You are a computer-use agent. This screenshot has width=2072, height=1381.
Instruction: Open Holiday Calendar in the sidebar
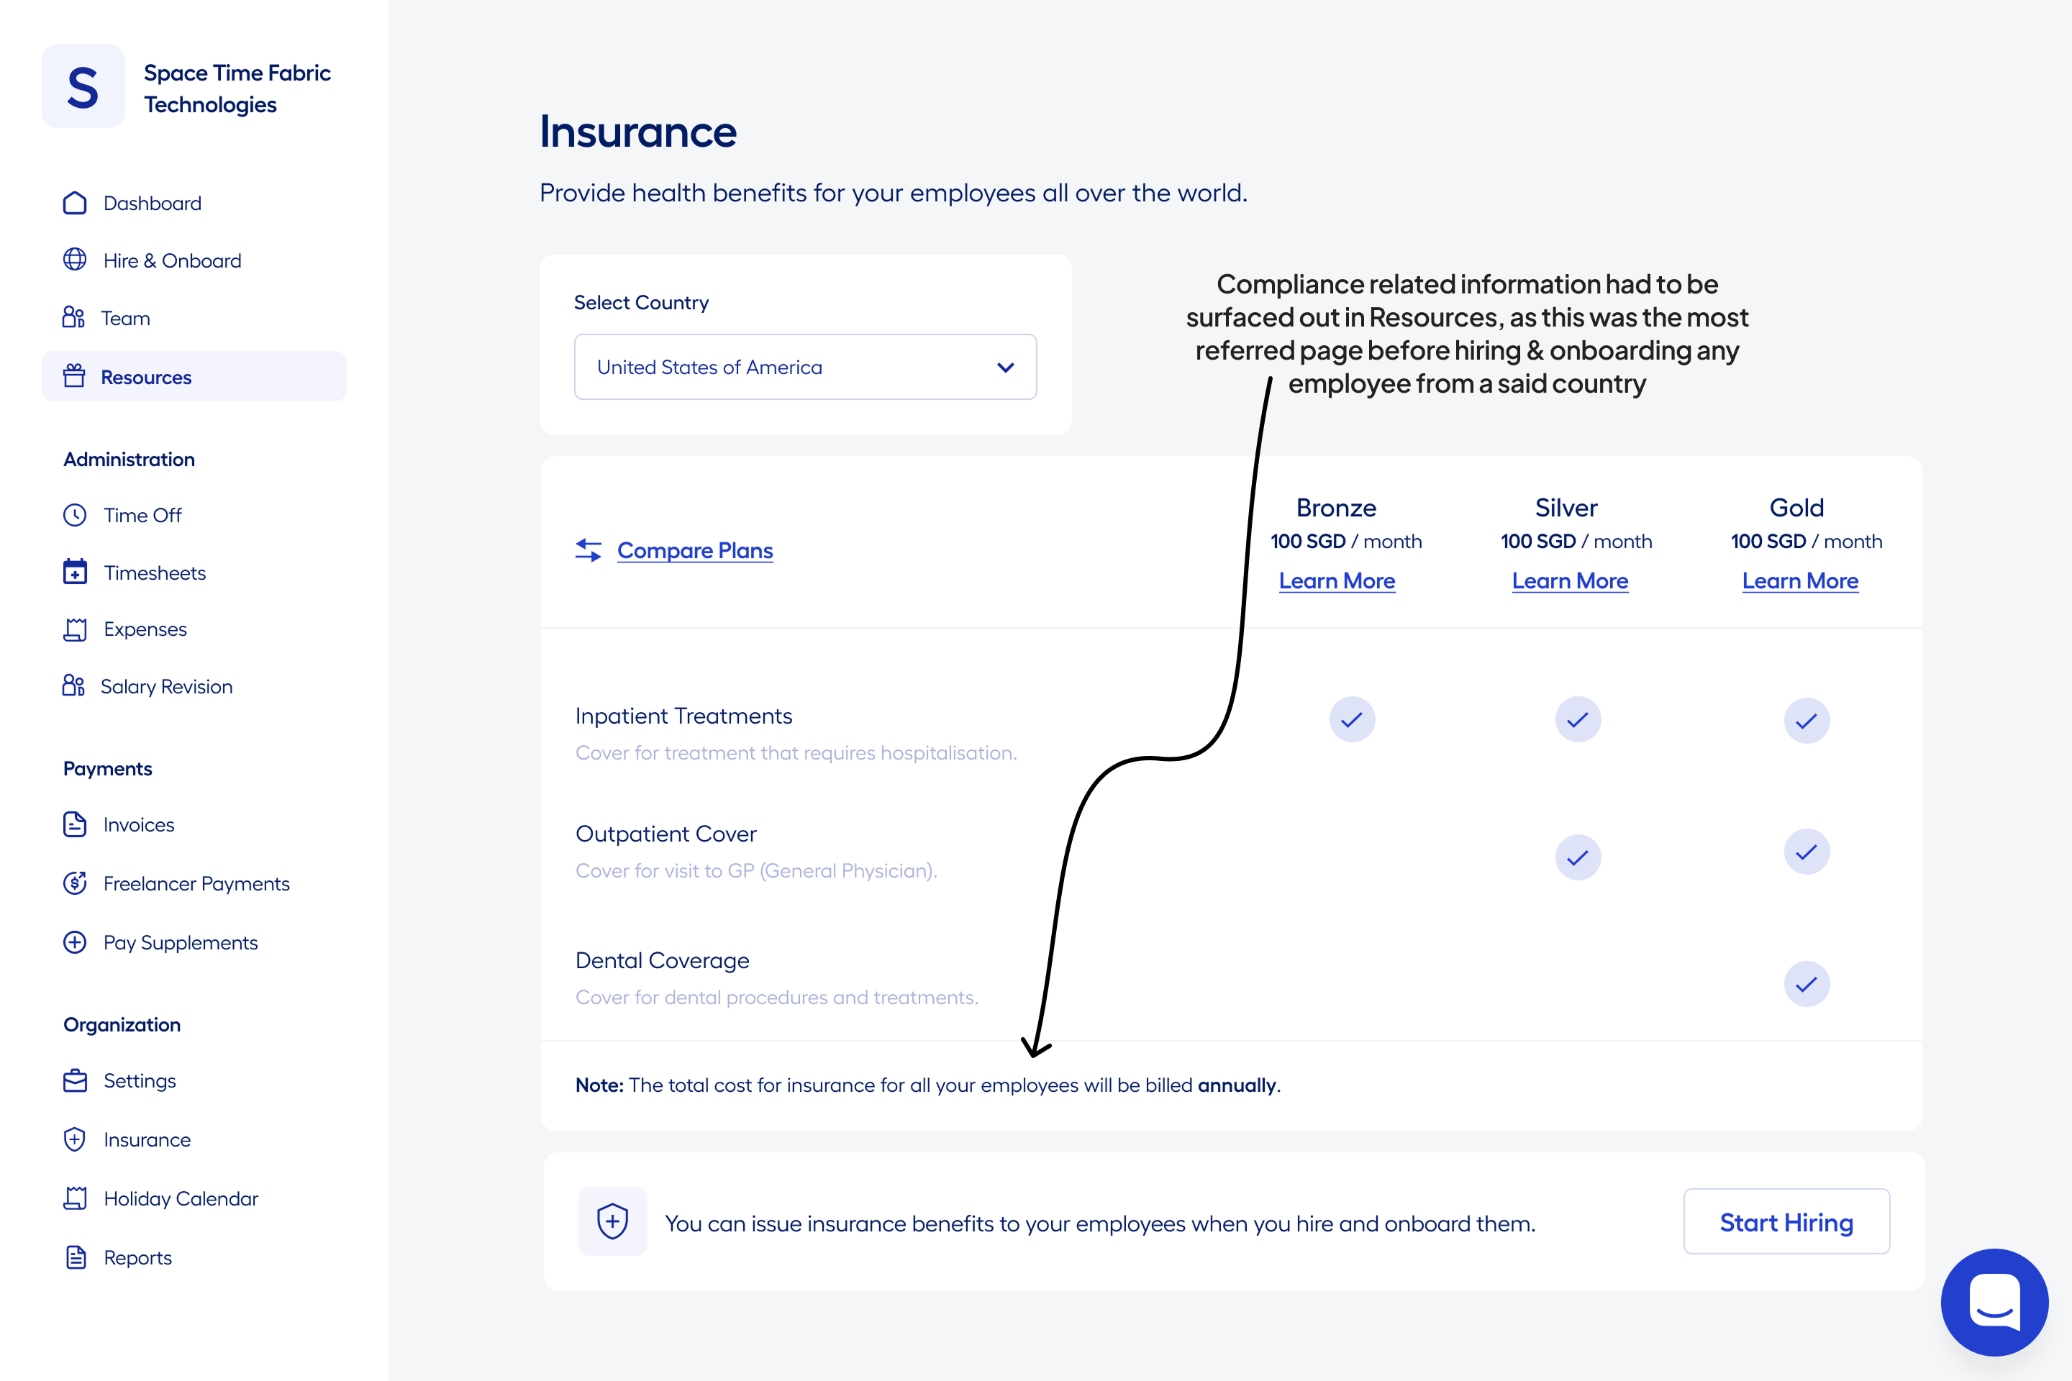pyautogui.click(x=181, y=1198)
